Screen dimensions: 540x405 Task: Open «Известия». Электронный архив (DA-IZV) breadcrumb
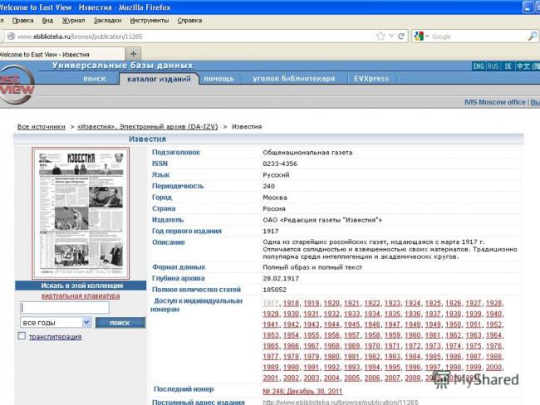(x=147, y=127)
